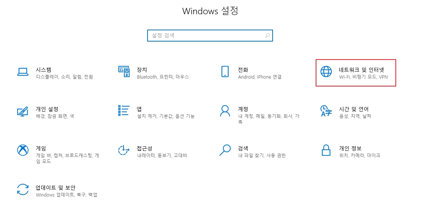This screenshot has height=222, width=425.
Task: Click the 접근성 icon
Action: 124,150
